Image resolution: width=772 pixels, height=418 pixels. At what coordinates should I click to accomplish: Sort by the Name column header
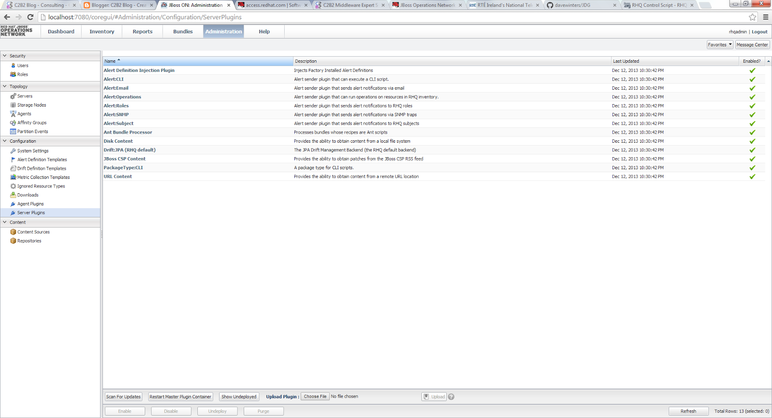pyautogui.click(x=198, y=61)
